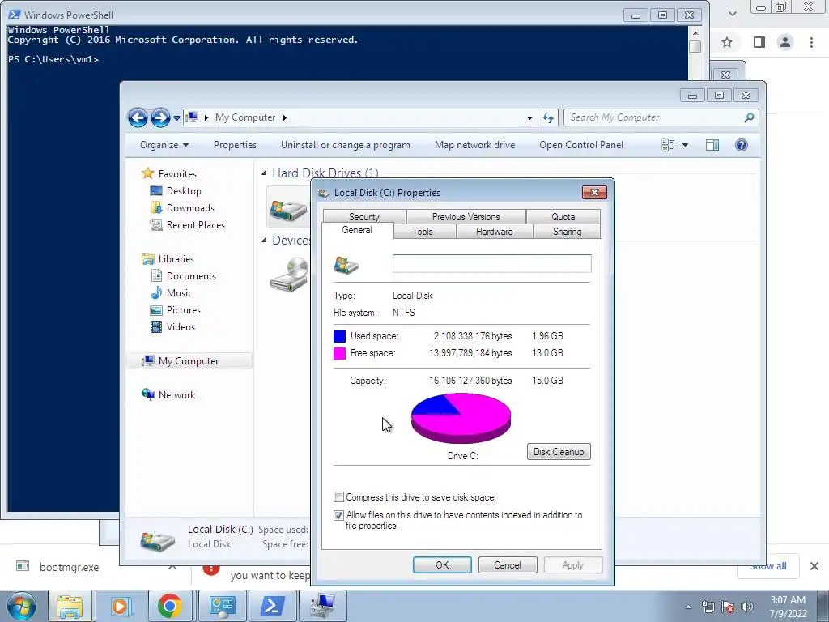829x622 pixels.
Task: Click the magenta Free space swatch
Action: tap(339, 353)
